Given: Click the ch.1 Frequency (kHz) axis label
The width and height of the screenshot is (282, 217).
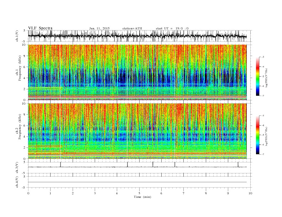Looking at the screenshot, I should [x=19, y=68].
